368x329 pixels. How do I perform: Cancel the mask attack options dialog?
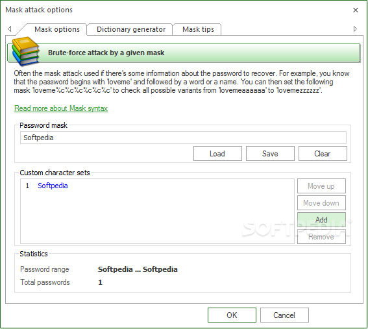(284, 315)
